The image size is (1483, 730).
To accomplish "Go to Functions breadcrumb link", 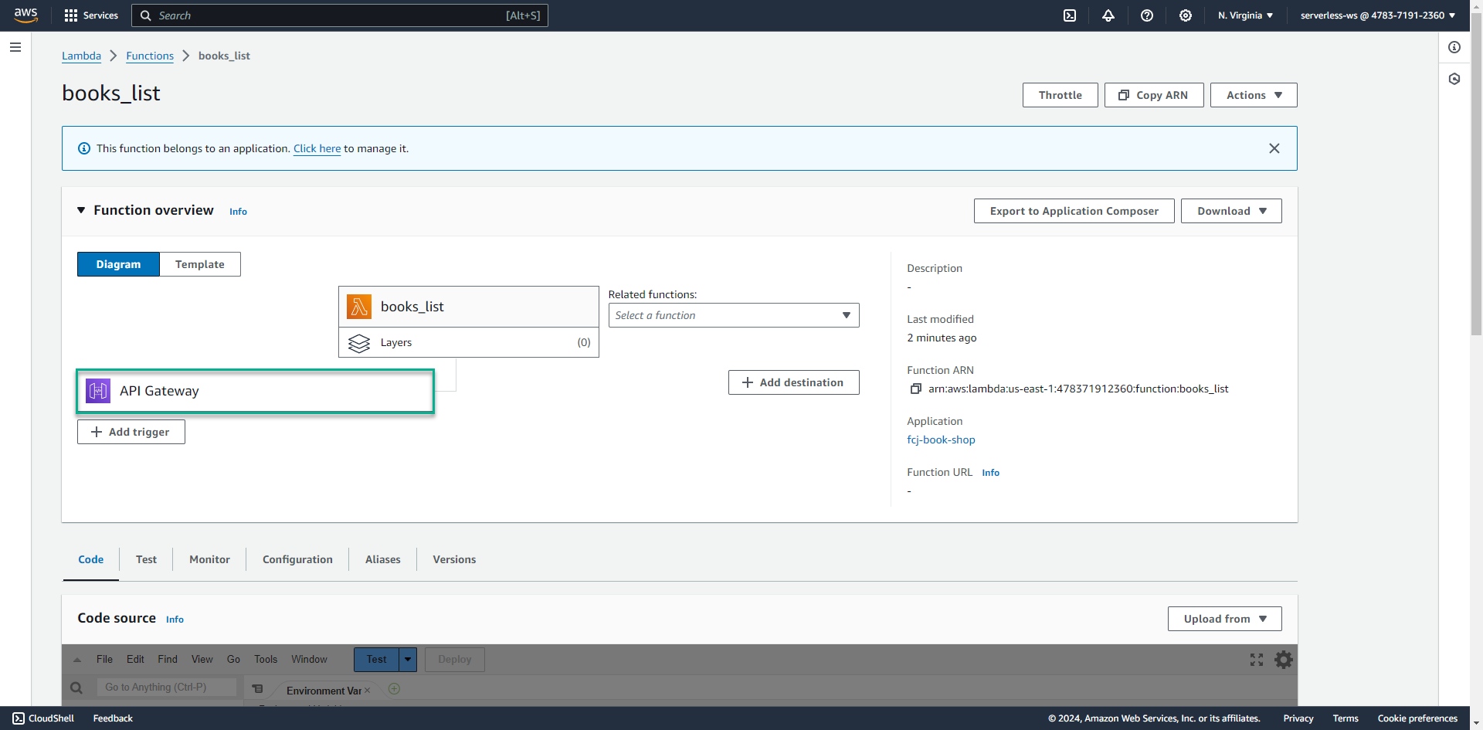I will (x=150, y=56).
